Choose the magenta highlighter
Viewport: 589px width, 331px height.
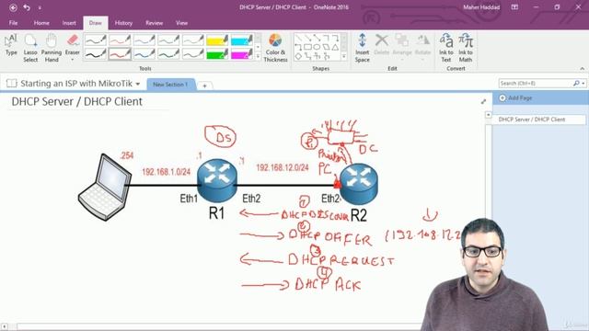241,54
